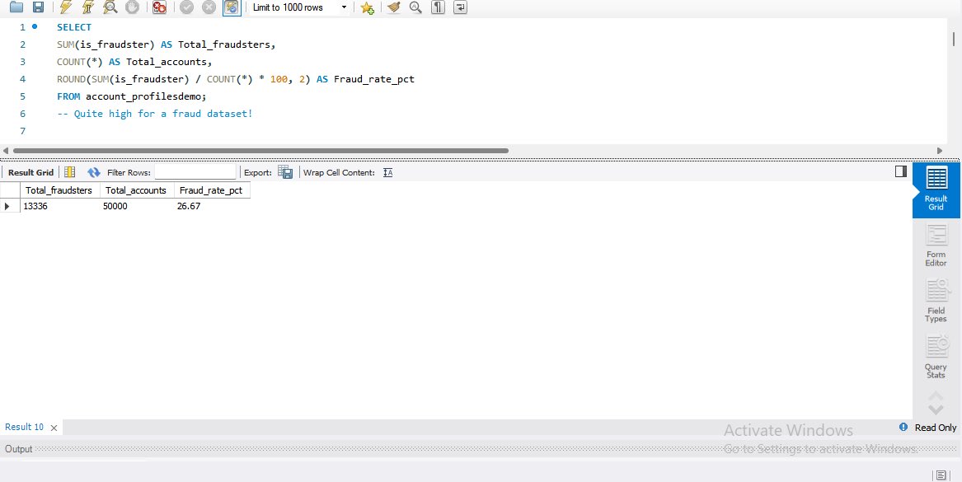Image resolution: width=962 pixels, height=482 pixels.
Task: Toggle auto-commit mode icon
Action: click(232, 7)
